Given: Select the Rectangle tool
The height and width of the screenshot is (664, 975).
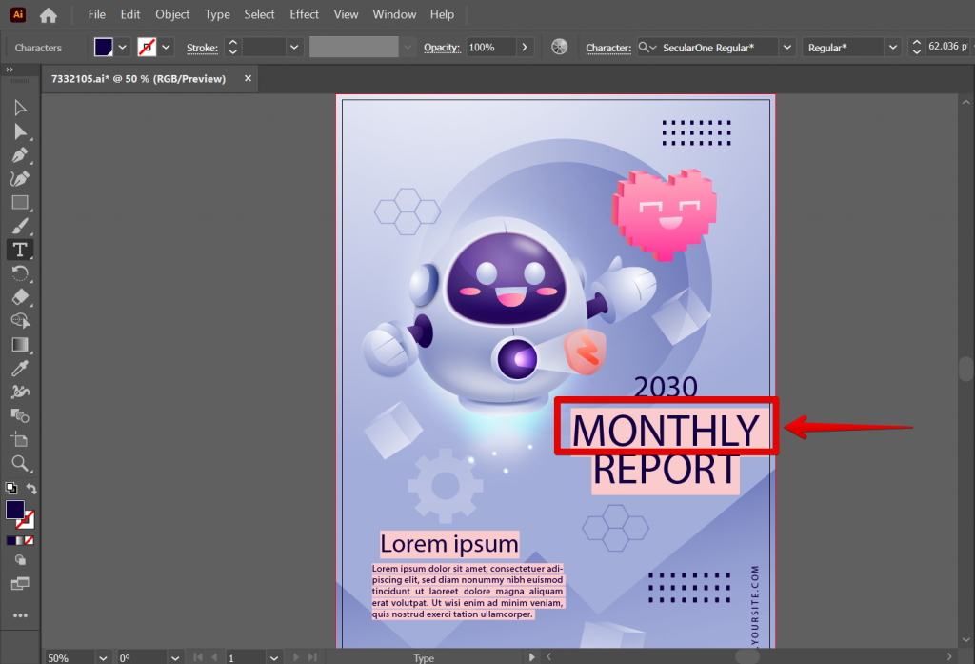Looking at the screenshot, I should pos(20,202).
